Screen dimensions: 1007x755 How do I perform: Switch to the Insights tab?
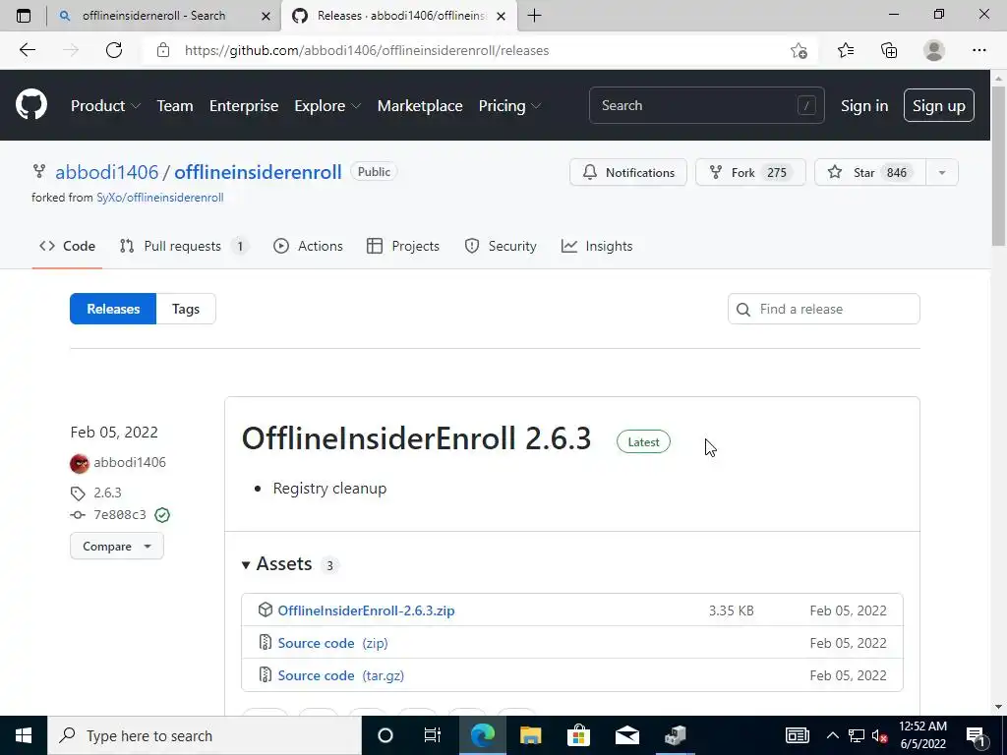click(597, 246)
